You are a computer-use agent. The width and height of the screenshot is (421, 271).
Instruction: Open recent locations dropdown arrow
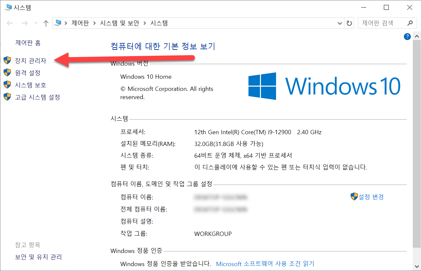point(36,23)
